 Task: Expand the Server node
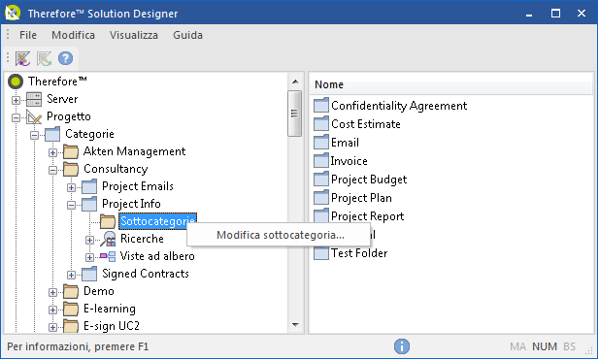pos(16,100)
